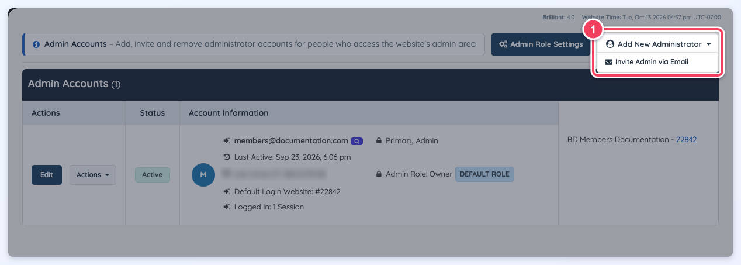741x265 pixels.
Task: Open website link 22842
Action: (x=686, y=140)
